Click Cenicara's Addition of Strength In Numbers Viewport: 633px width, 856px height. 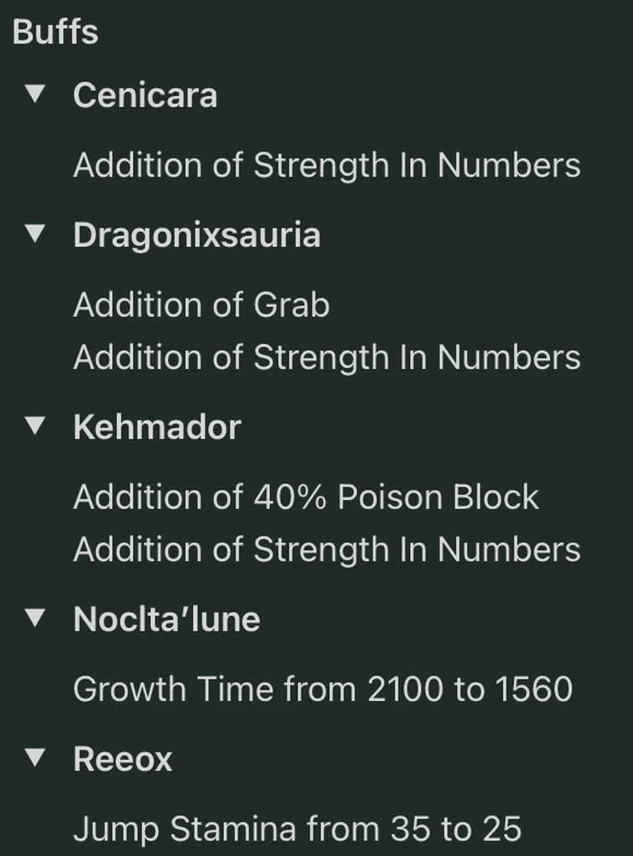coord(326,165)
